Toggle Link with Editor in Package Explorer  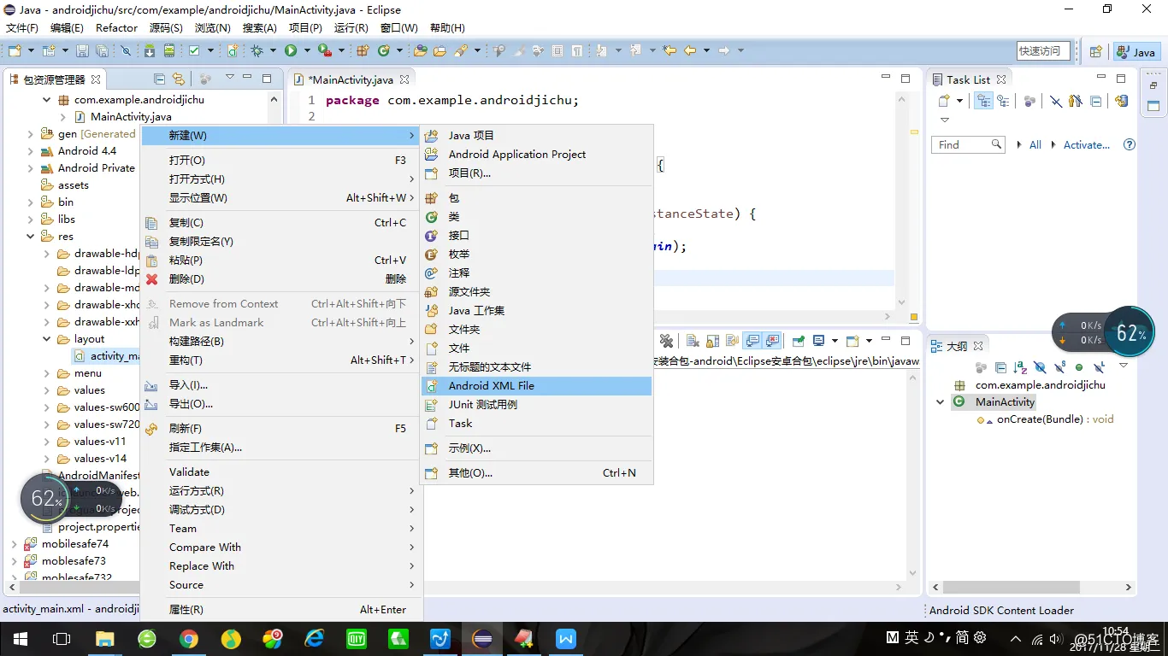tap(178, 79)
